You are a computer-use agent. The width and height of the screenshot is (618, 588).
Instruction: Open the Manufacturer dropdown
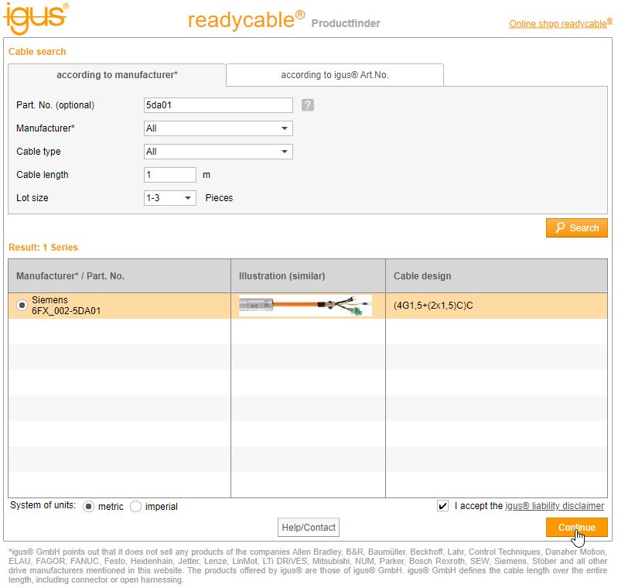coord(218,128)
